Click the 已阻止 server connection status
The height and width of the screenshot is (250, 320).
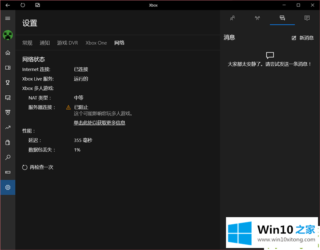pyautogui.click(x=81, y=107)
